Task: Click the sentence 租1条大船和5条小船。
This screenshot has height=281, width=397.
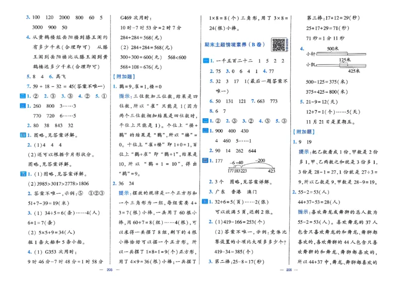Action: coord(56,242)
